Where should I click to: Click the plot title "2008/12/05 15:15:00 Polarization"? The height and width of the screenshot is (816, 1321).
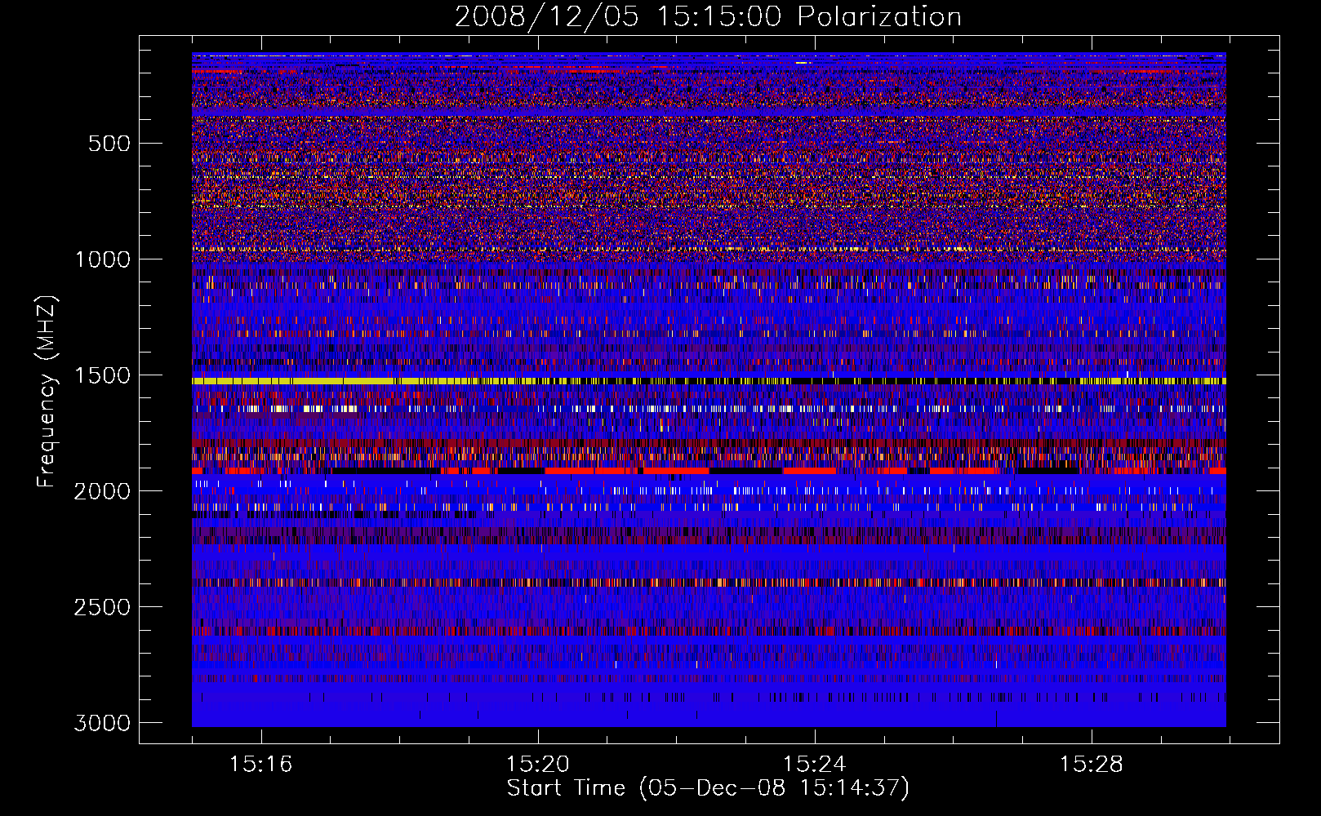(708, 16)
